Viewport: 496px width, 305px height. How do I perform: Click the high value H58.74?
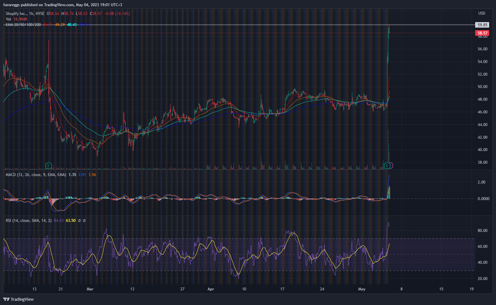click(x=68, y=14)
